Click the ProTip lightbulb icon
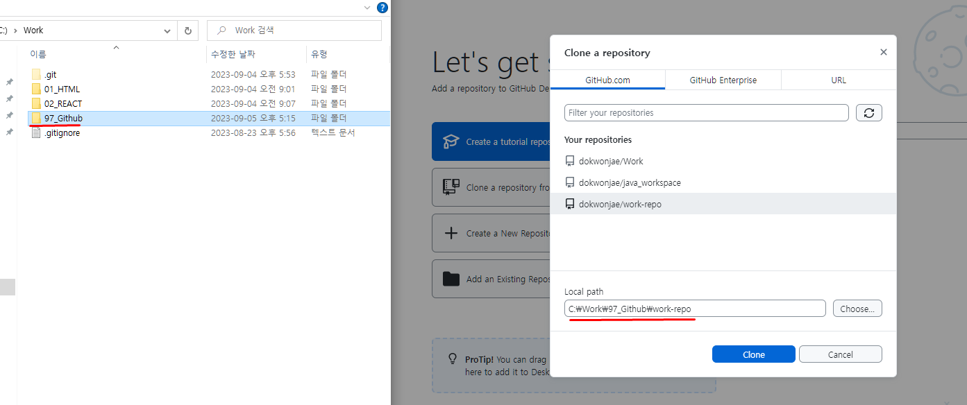Viewport: 967px width, 405px height. tap(452, 359)
